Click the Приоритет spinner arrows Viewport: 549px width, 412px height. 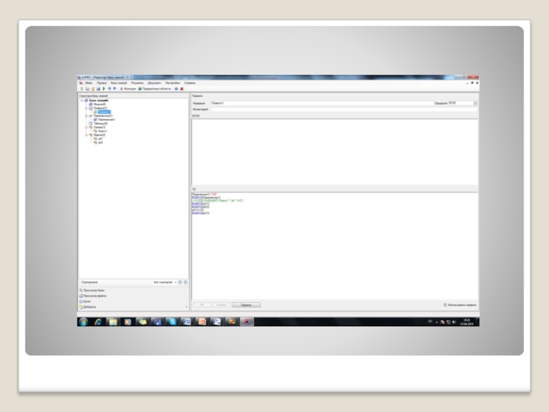(x=476, y=104)
